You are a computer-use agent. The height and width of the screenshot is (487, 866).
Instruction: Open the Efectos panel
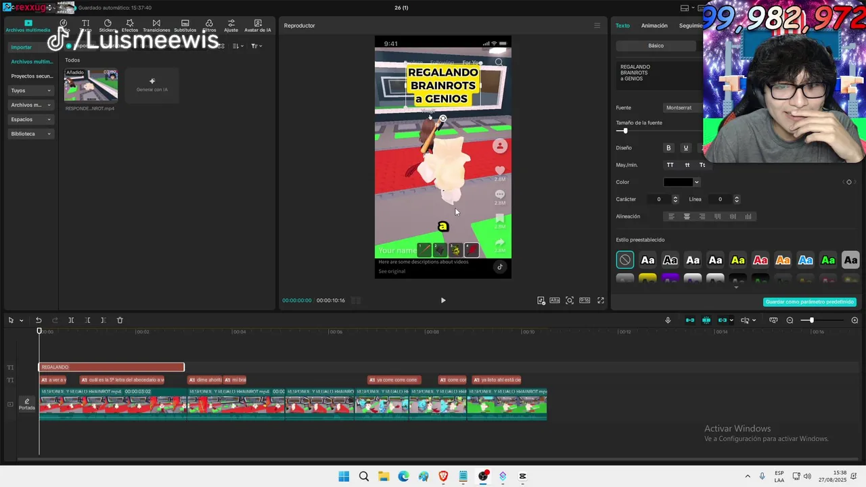pos(130,26)
